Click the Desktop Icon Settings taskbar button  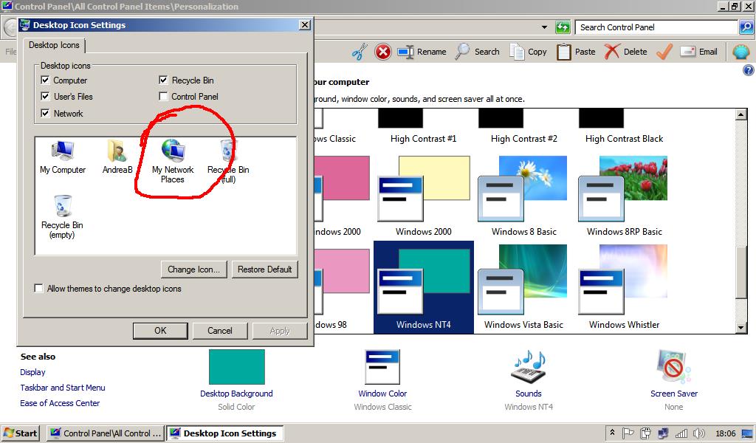224,433
